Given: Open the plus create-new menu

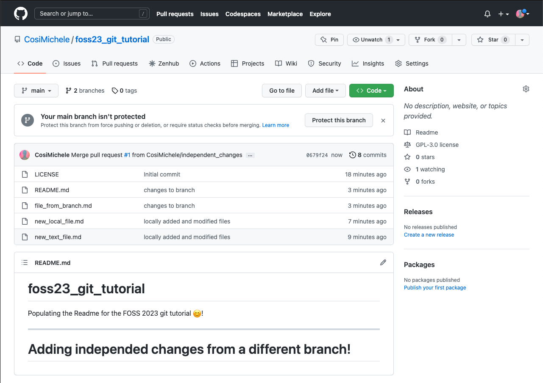Looking at the screenshot, I should 504,14.
